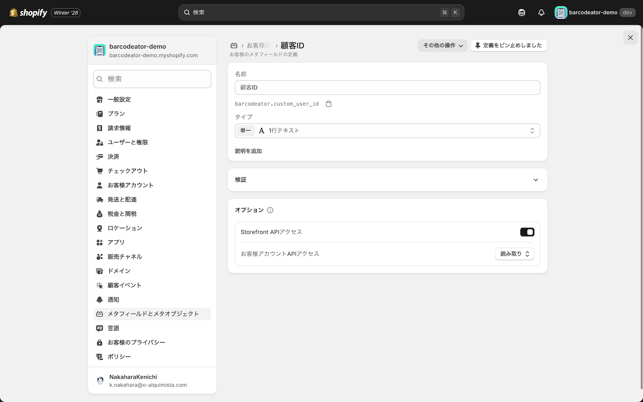This screenshot has width=643, height=402.
Task: Select 決済 settings in the sidebar
Action: 113,156
